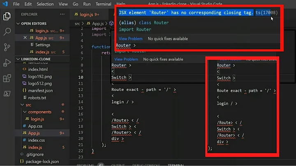This screenshot has width=296, height=166.
Task: Open index.html in file tree
Action: 42,69
